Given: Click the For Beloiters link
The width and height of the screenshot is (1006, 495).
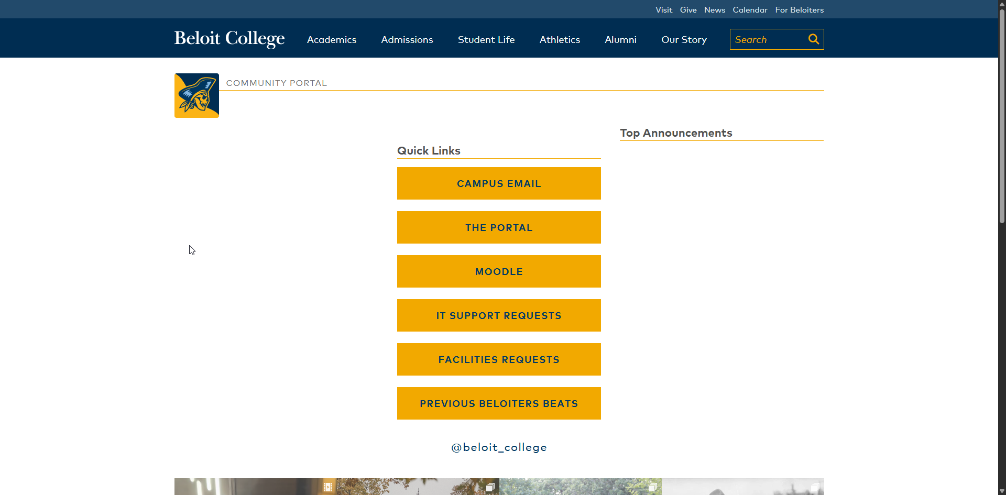Looking at the screenshot, I should pos(799,10).
